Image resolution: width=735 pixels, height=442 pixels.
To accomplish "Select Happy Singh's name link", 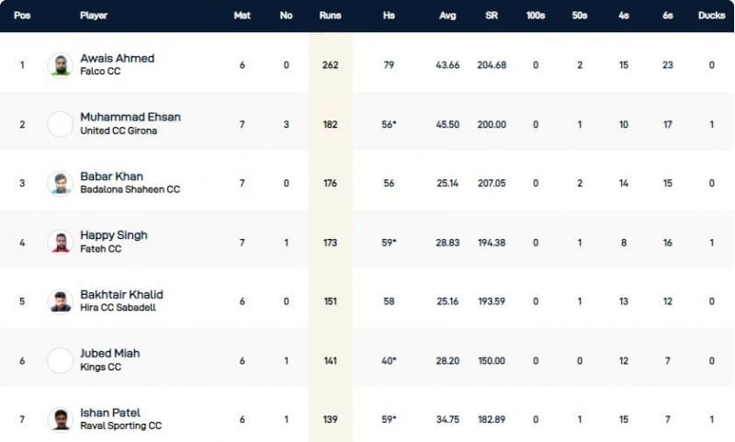I will pos(113,234).
